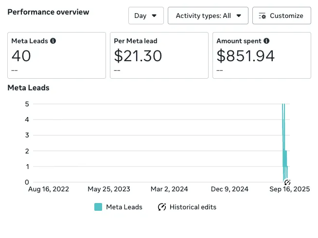Click the Performance overview heading
The width and height of the screenshot is (318, 238).
pyautogui.click(x=48, y=12)
